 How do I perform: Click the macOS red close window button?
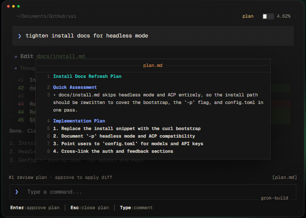click(8, 6)
